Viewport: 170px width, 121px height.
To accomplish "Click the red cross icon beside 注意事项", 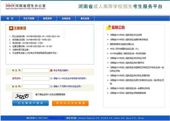I will pos(11,28).
